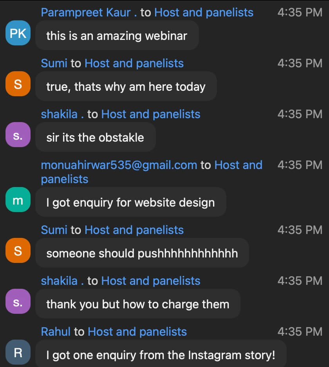The width and height of the screenshot is (329, 367).
Task: Click the teal "m" avatar
Action: pyautogui.click(x=18, y=200)
